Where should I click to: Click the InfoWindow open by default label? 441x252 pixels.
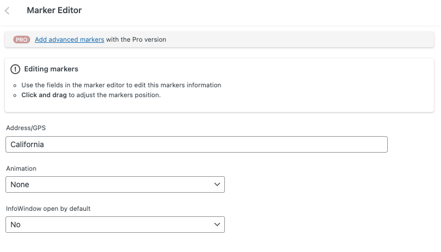(48, 209)
